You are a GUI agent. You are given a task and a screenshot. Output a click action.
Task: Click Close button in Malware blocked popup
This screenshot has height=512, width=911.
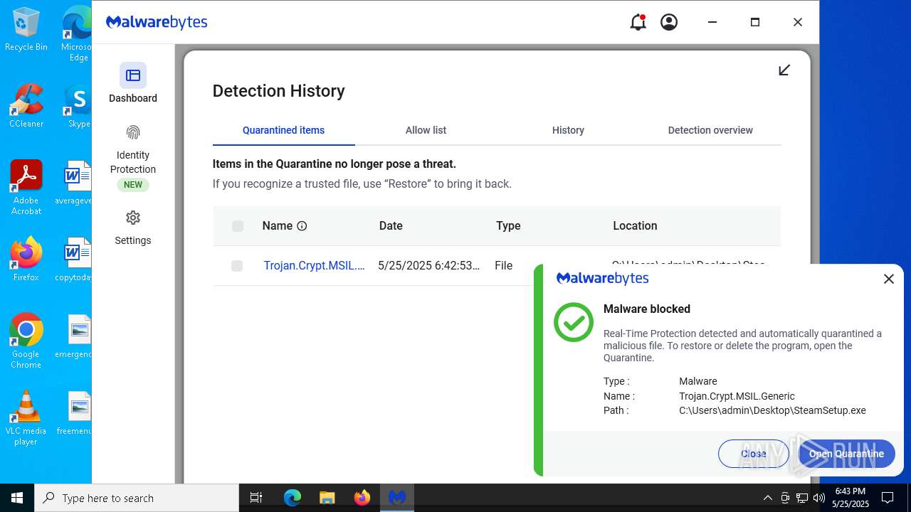[x=753, y=454]
